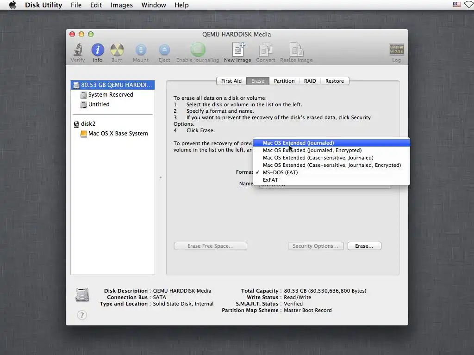Open the Log viewer icon
Screen dimensions: 474x355
pos(396,50)
